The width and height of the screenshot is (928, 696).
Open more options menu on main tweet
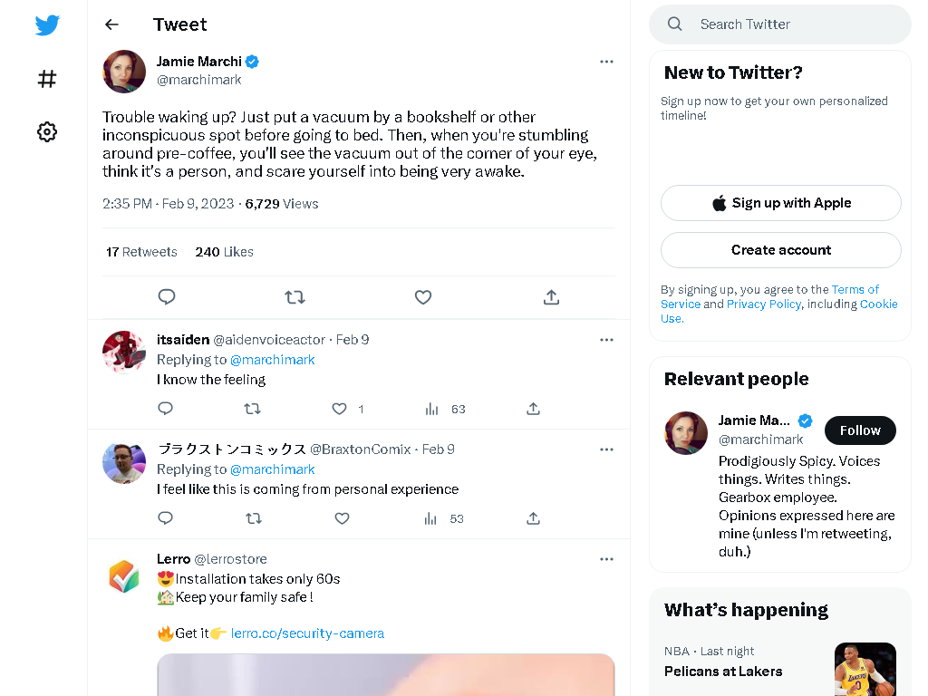pyautogui.click(x=606, y=62)
